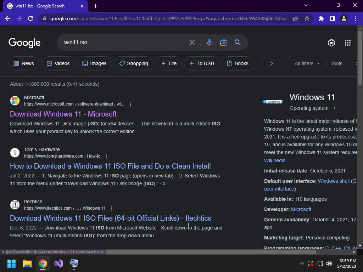Open the Chrome extensions puzzle icon

[x=321, y=18]
